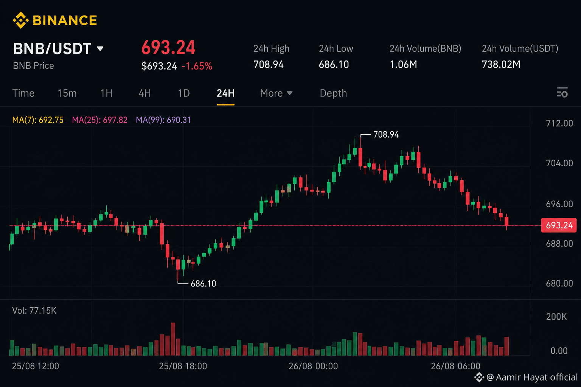The image size is (581, 387).
Task: Click the 680.00 price axis label
Action: 559,283
